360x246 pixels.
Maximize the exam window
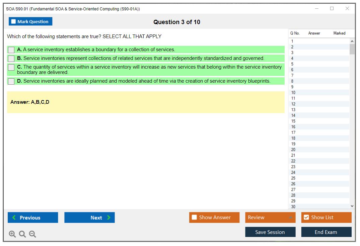point(332,9)
